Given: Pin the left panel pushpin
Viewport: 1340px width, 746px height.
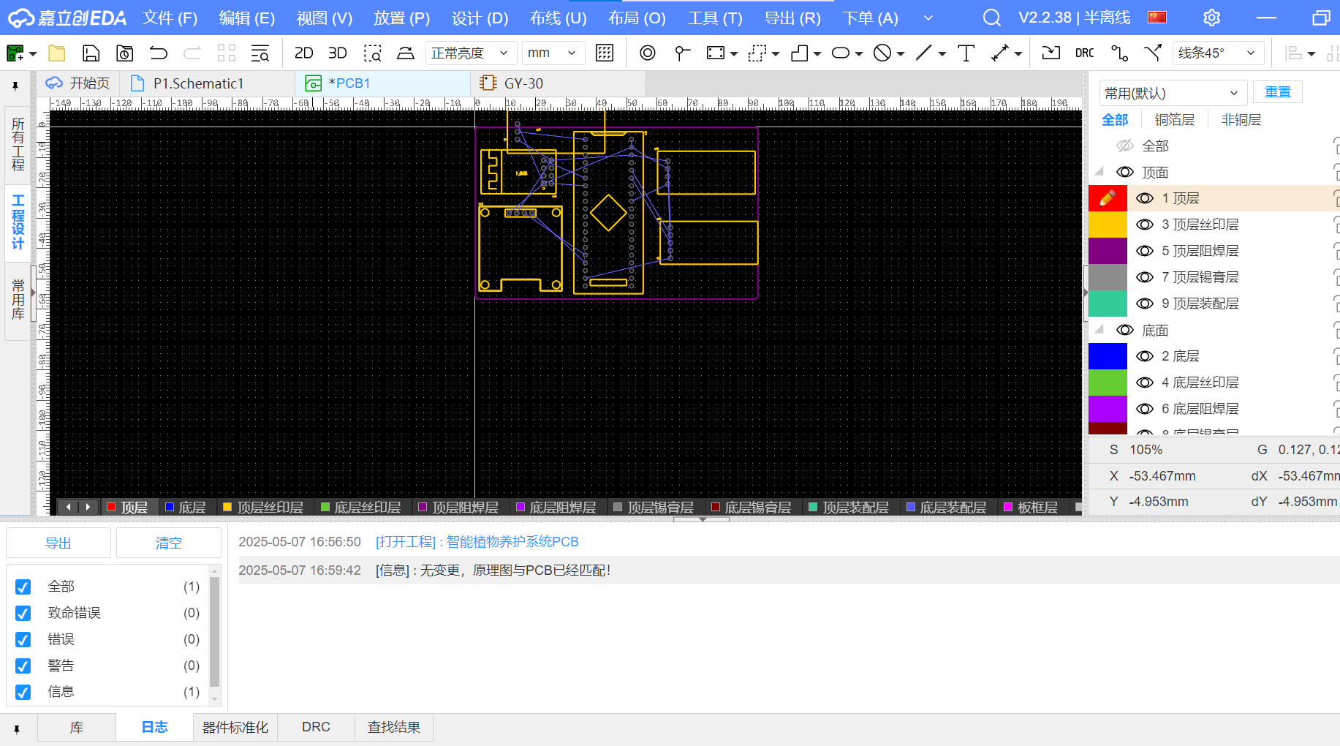Looking at the screenshot, I should pyautogui.click(x=15, y=86).
